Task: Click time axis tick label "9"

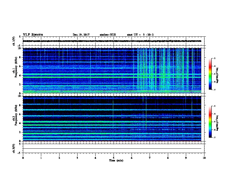Action: (186, 158)
